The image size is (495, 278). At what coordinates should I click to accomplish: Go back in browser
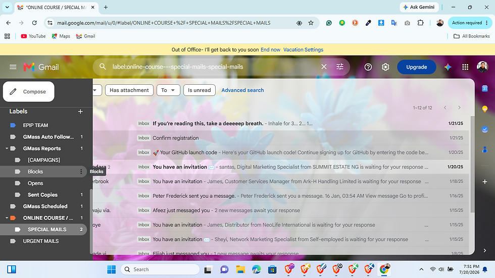[8, 23]
